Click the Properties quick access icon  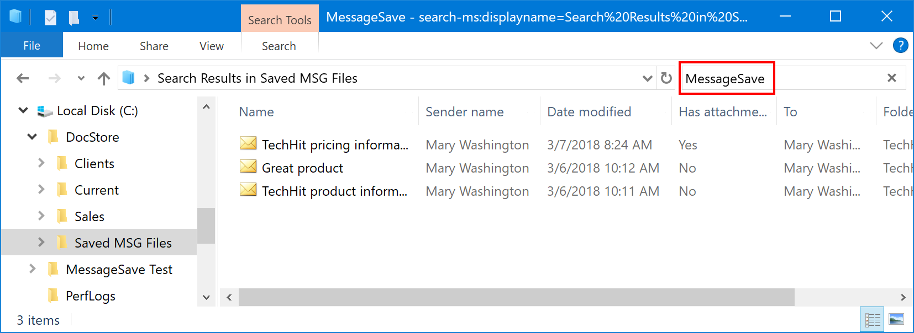pos(50,18)
